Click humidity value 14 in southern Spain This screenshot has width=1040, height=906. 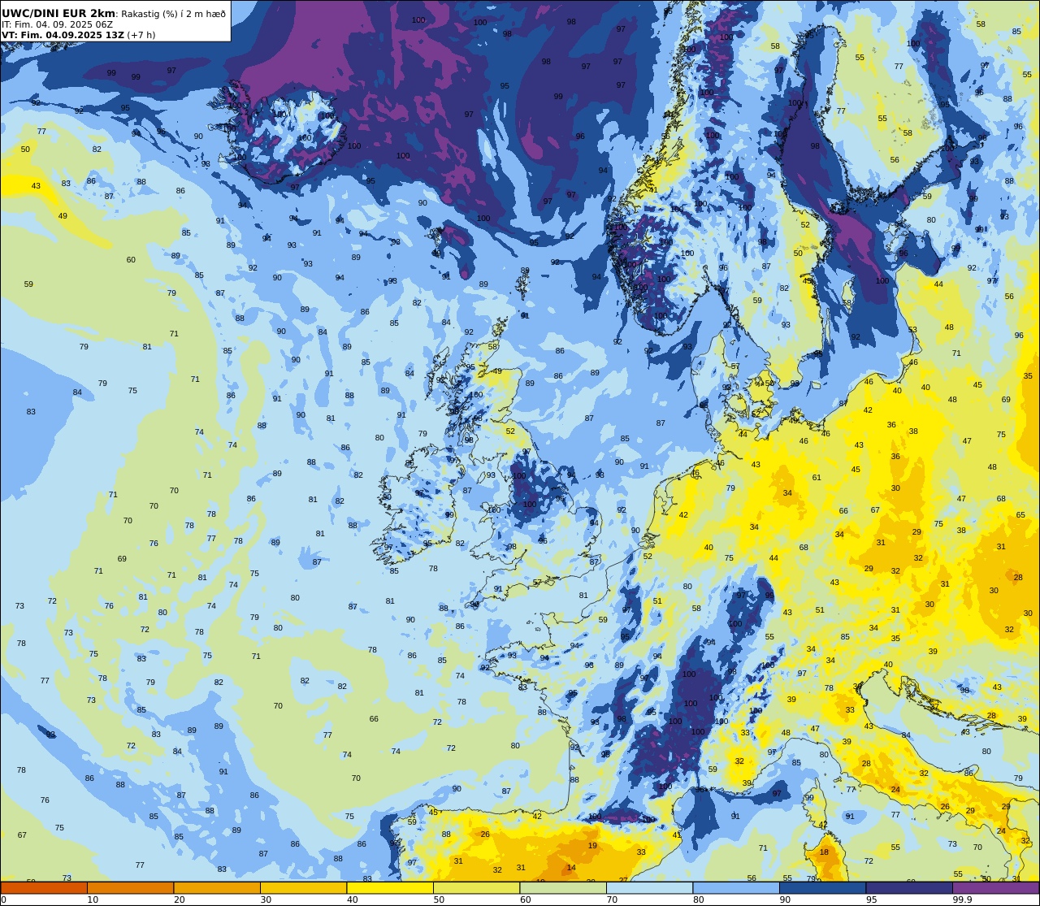pos(571,868)
